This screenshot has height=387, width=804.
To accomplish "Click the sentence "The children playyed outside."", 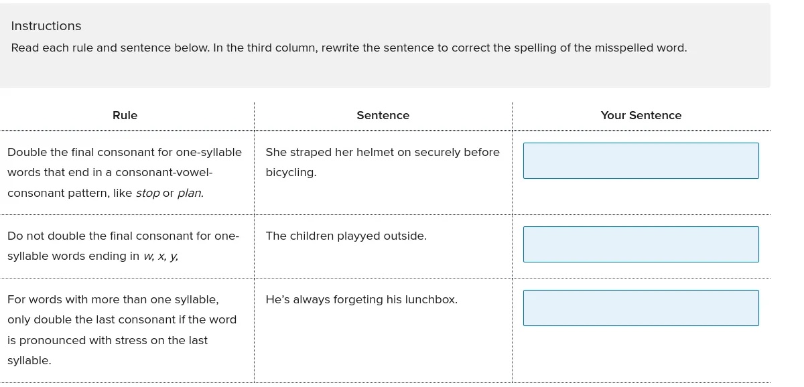I will pyautogui.click(x=346, y=236).
